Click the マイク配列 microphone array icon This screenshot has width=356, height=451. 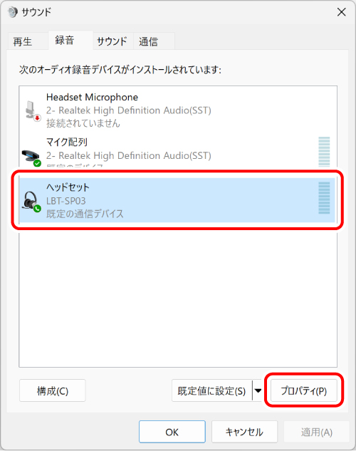pyautogui.click(x=31, y=157)
